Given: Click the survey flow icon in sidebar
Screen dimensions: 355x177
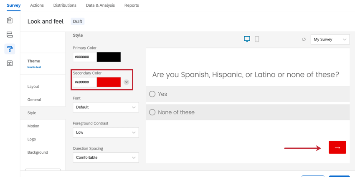Looking at the screenshot, I should pyautogui.click(x=10, y=35).
